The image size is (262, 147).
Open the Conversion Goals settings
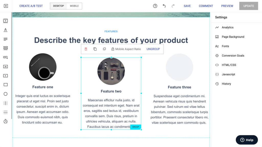tap(233, 55)
